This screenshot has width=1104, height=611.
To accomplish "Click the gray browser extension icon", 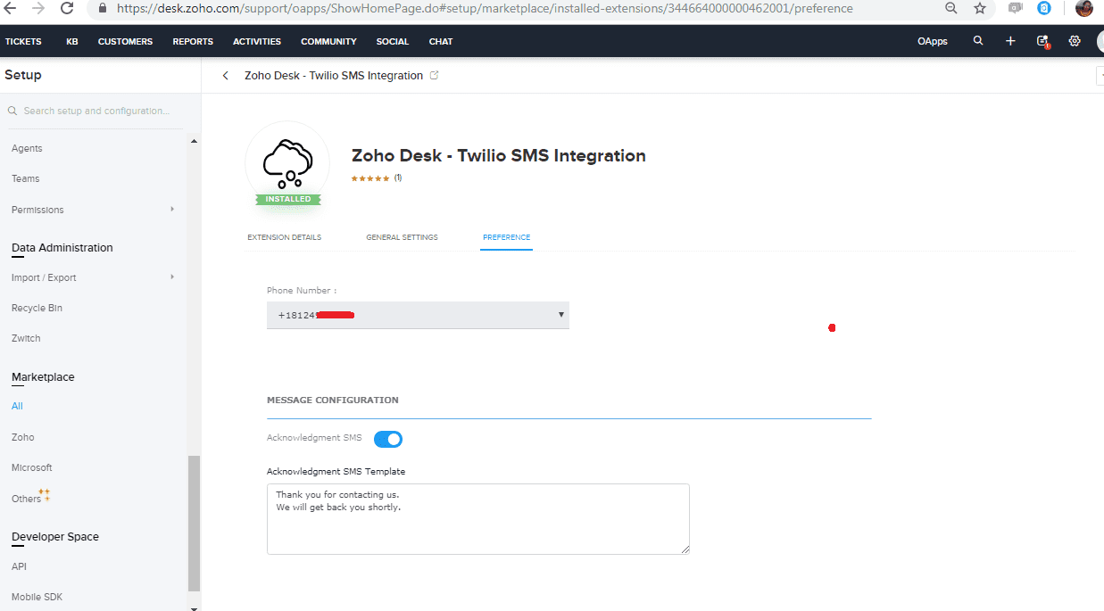I will pyautogui.click(x=1016, y=8).
